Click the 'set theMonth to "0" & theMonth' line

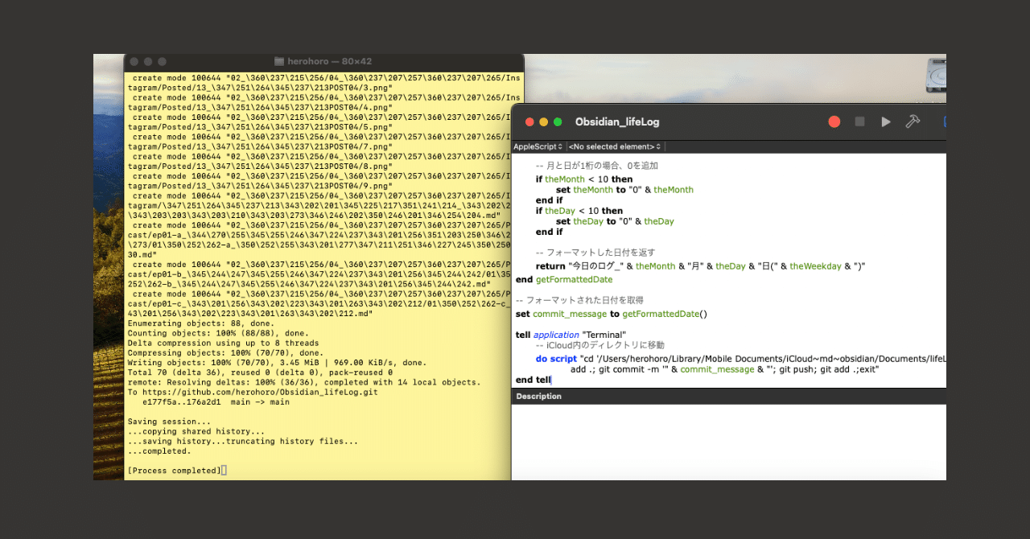[x=624, y=190]
